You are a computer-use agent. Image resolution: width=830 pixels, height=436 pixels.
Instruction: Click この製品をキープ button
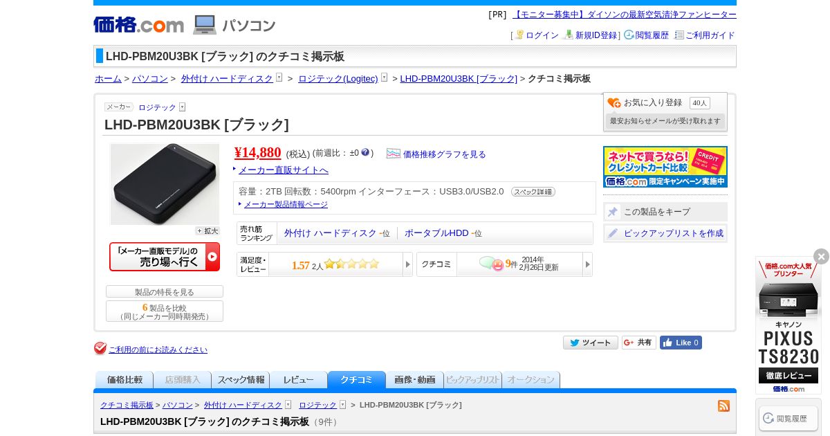pos(665,212)
